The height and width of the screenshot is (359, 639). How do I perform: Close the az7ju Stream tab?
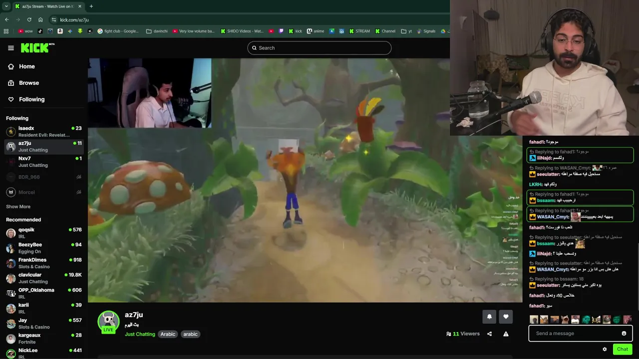pyautogui.click(x=80, y=6)
